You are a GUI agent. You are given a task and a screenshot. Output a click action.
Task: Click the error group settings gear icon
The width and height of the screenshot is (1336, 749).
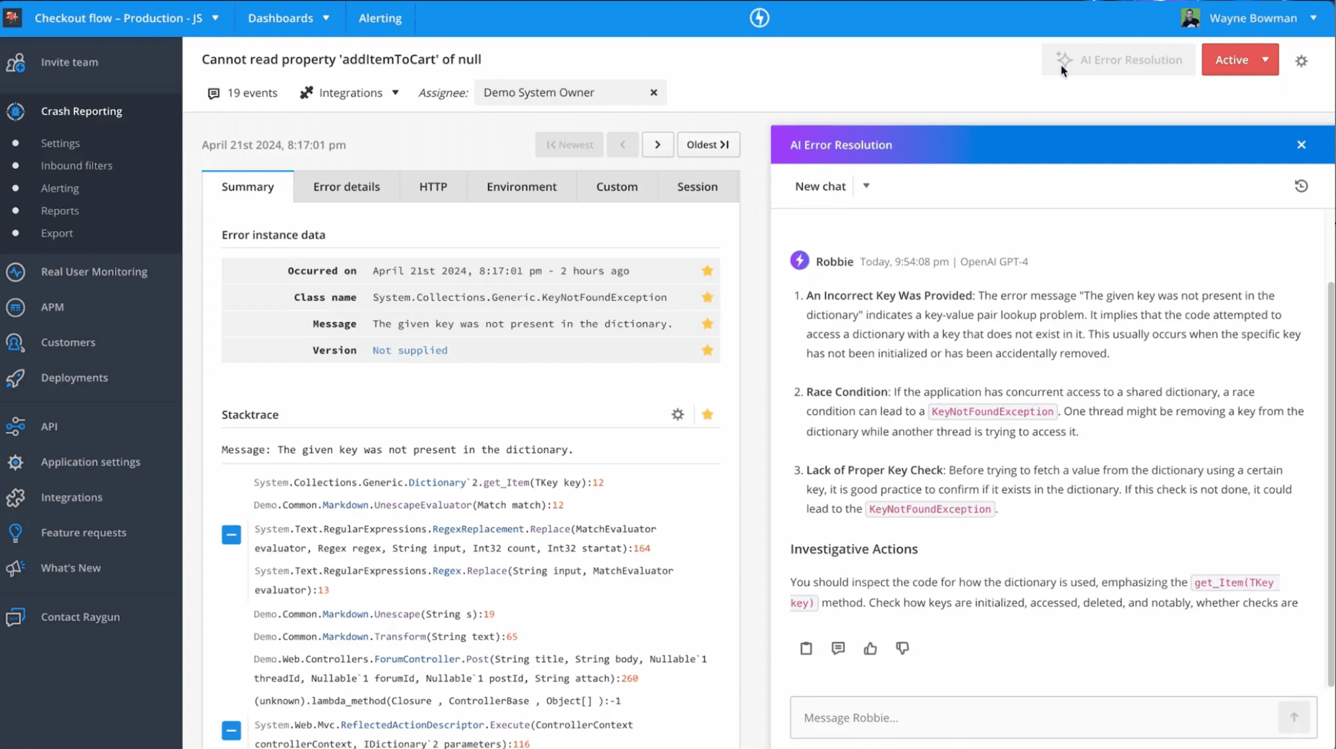click(1301, 61)
